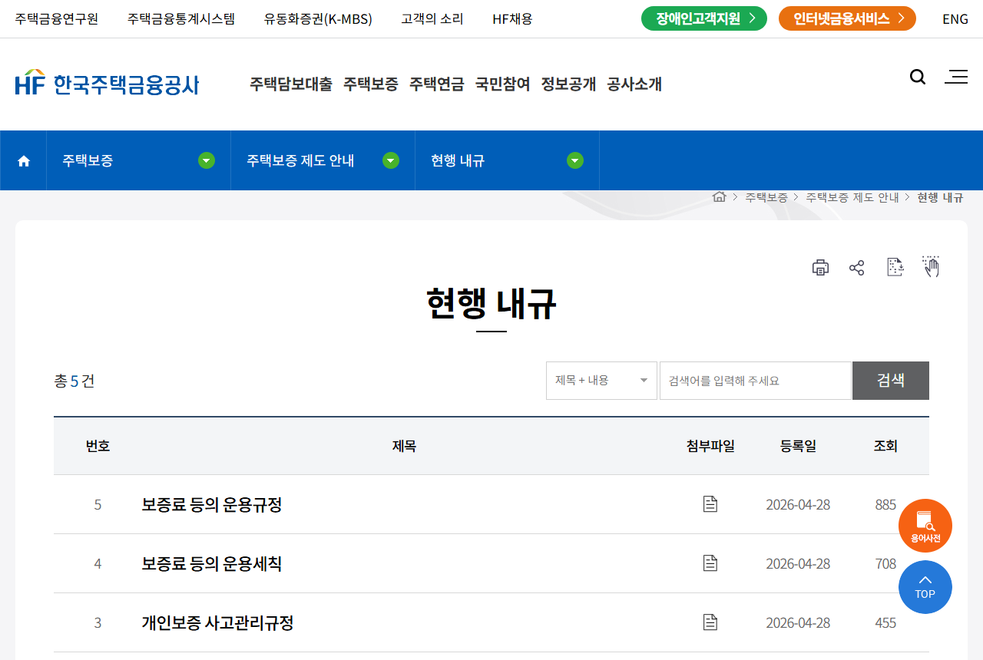Image resolution: width=983 pixels, height=660 pixels.
Task: Click the TOP floating button
Action: [925, 587]
